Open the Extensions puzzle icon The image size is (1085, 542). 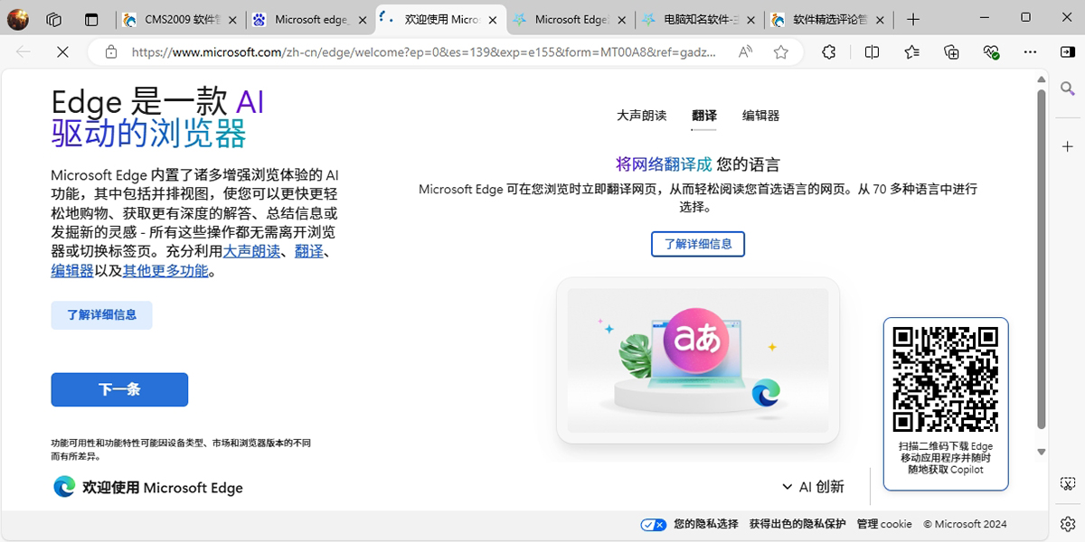click(x=829, y=52)
